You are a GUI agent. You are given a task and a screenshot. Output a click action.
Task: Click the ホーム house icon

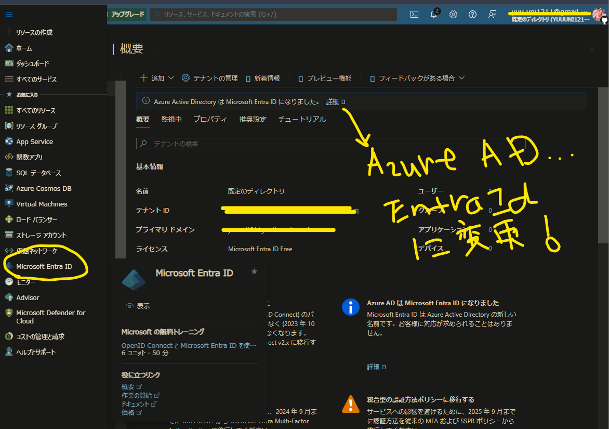click(9, 48)
